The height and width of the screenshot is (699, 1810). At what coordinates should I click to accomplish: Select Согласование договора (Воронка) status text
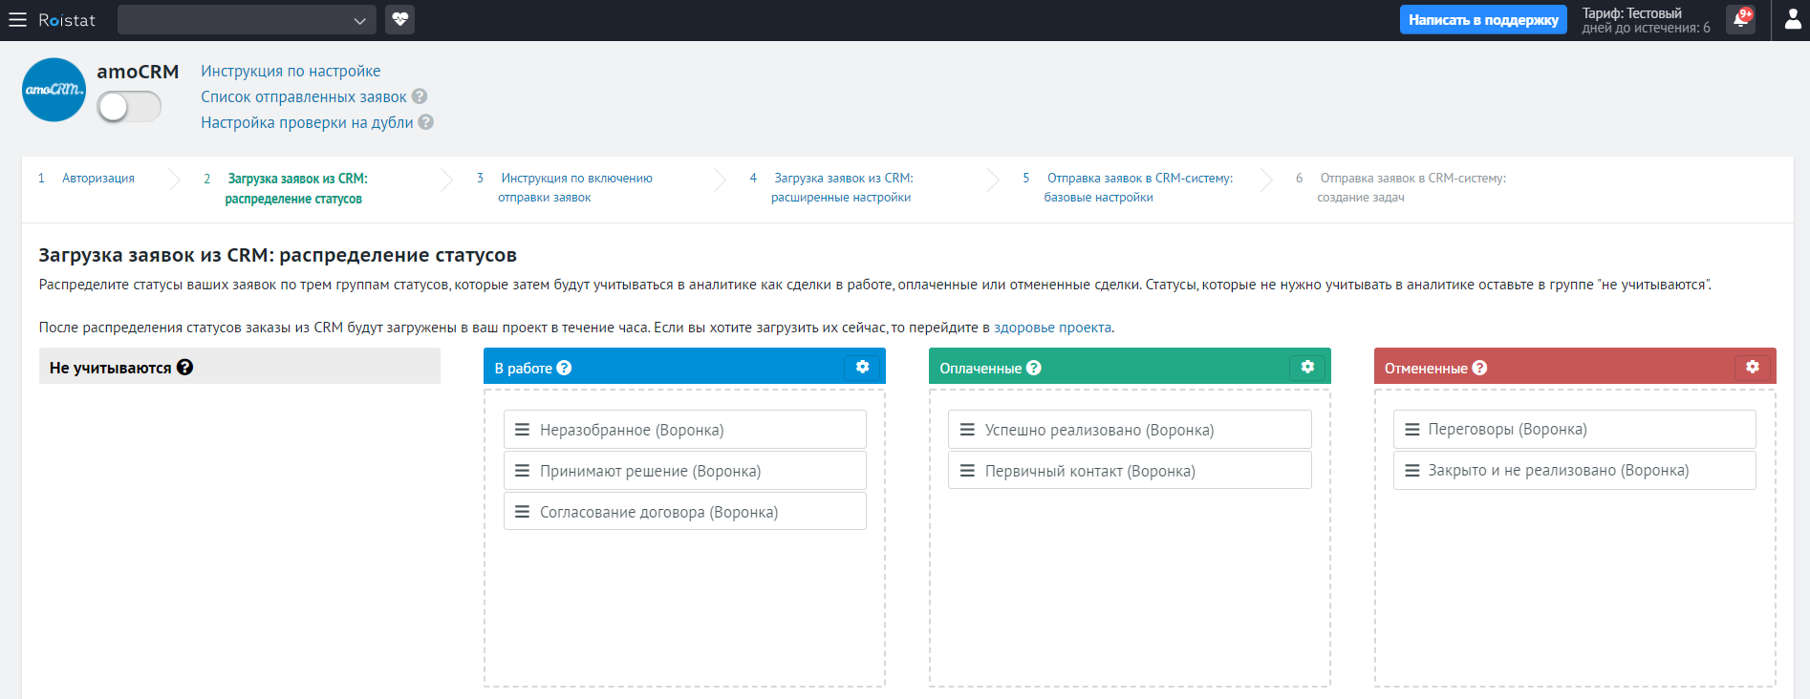(658, 512)
